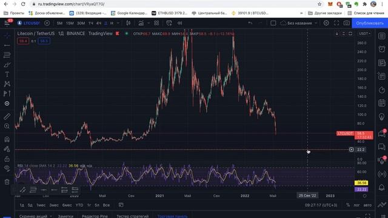Select the 4Ч timeframe

(x=99, y=23)
